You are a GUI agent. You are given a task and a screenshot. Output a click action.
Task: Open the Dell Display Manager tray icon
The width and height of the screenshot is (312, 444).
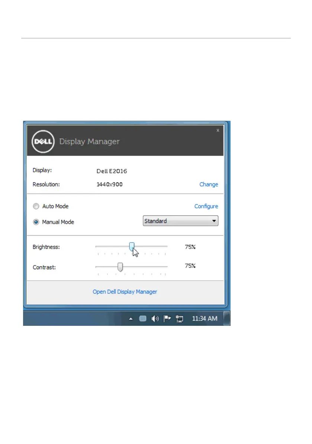pos(143,319)
